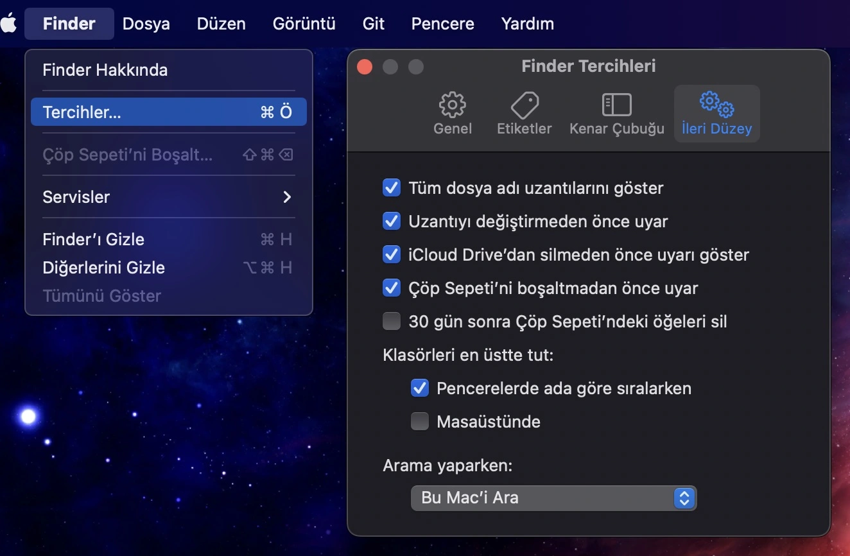Toggle 'iCloud Drive'dan silmeden önce uyarı göster' checkbox
The height and width of the screenshot is (556, 850).
[x=392, y=255]
